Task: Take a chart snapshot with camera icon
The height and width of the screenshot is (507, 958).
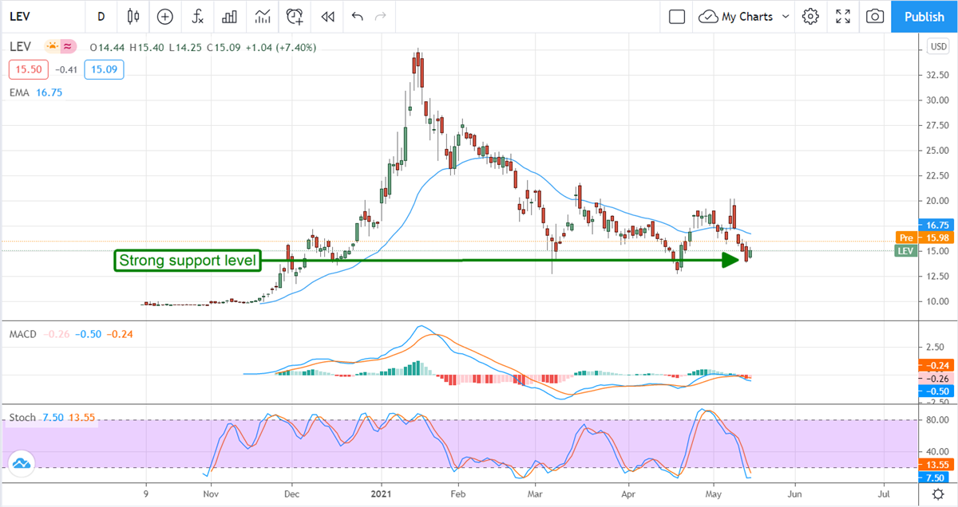Action: pos(875,16)
